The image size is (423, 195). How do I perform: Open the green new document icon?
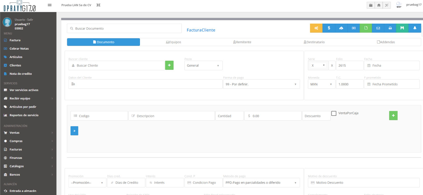click(365, 28)
